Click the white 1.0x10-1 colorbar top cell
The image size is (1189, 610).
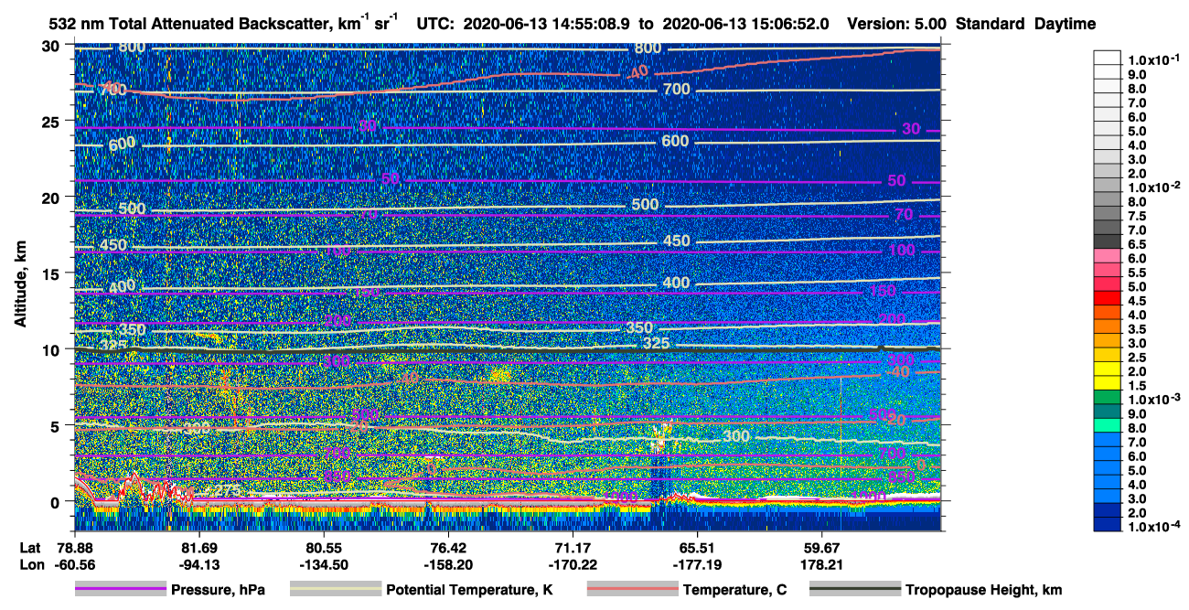pyautogui.click(x=1109, y=57)
